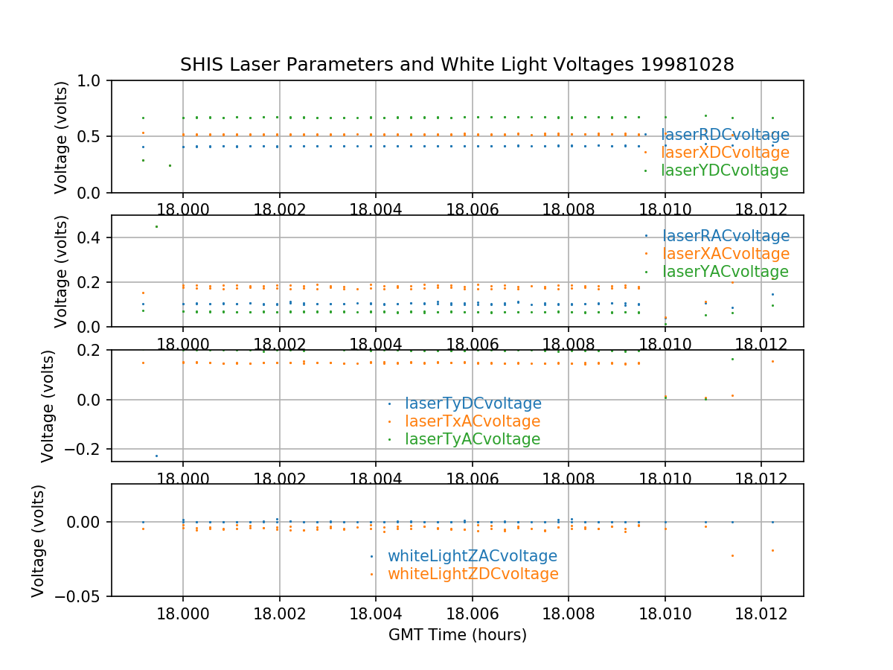The image size is (893, 670).
Task: Select the laserTyACvoltage legend entry
Action: 472,439
